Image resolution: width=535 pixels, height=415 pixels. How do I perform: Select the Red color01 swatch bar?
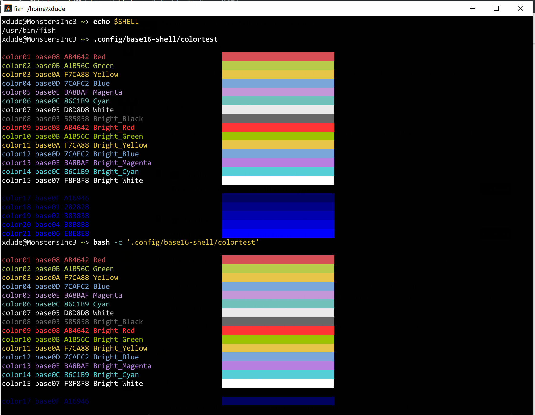pyautogui.click(x=278, y=57)
